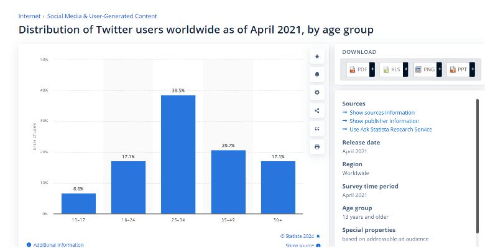
Task: Click the print chart icon
Action: click(316, 147)
